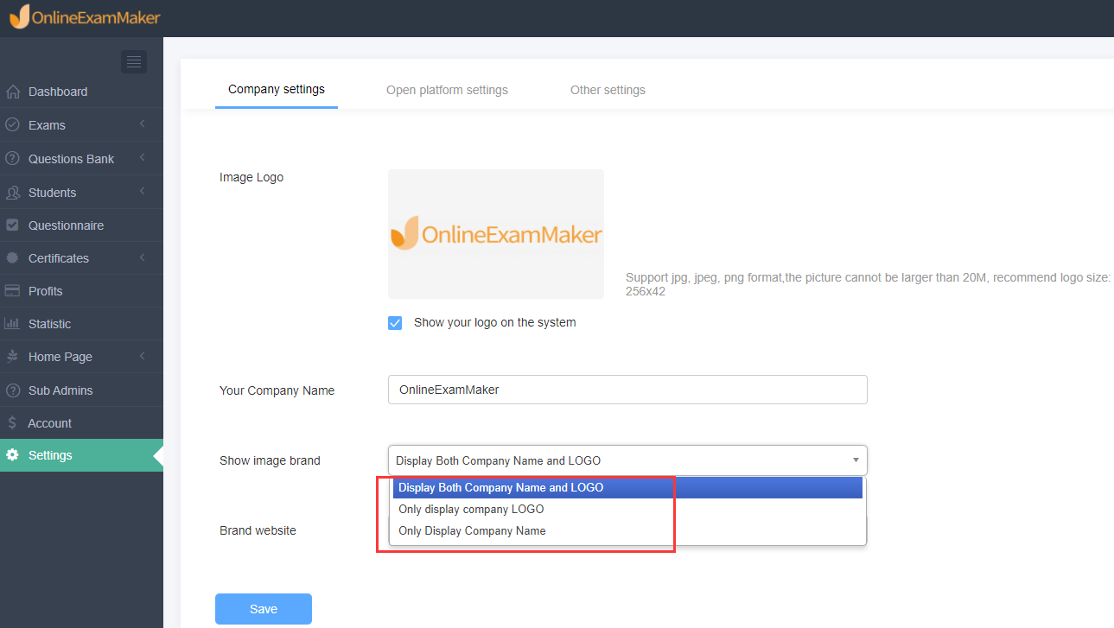Expand the Home Page submenu chevron
The height and width of the screenshot is (628, 1114).
tap(142, 357)
